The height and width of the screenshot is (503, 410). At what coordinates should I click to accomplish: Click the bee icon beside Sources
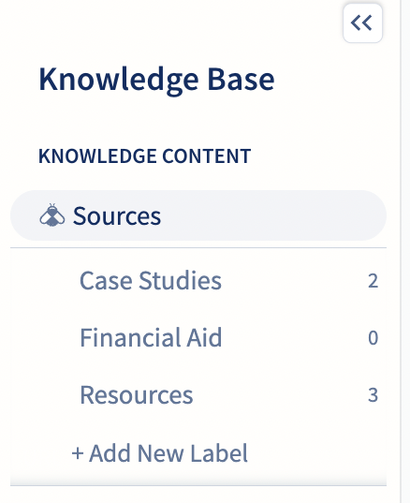(51, 215)
